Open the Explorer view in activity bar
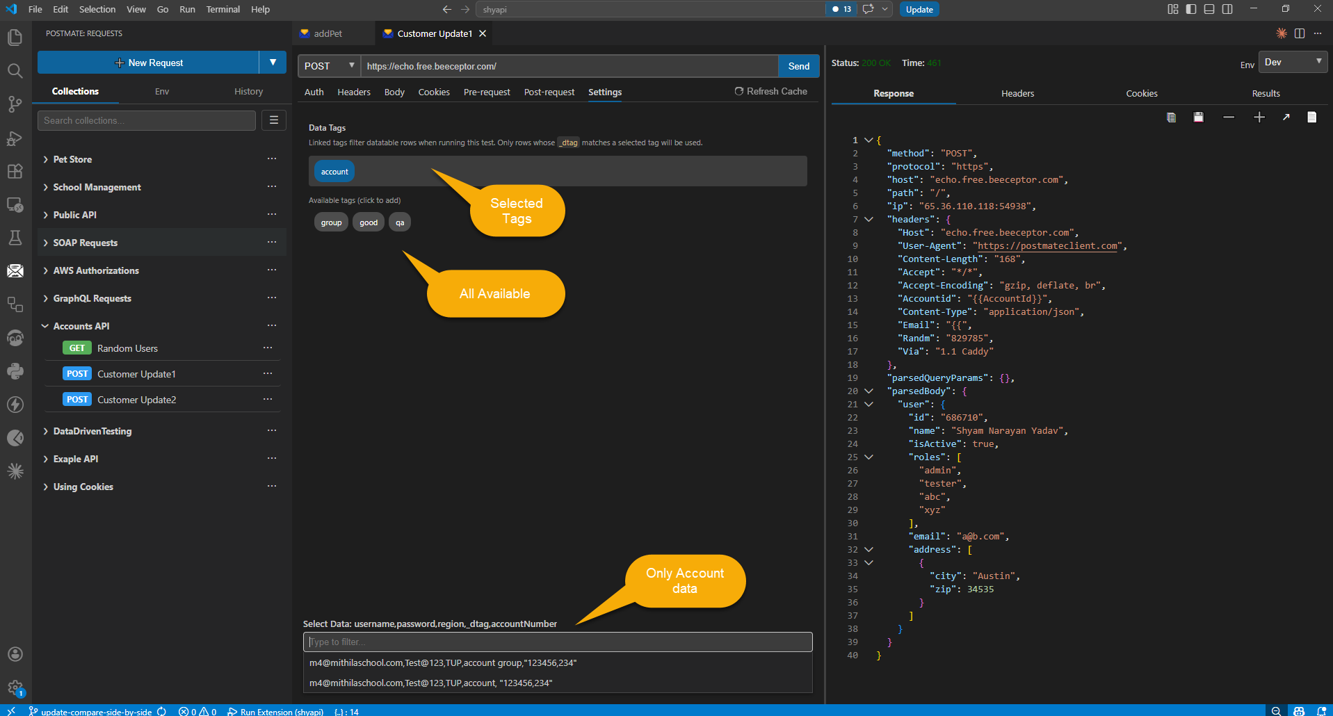The height and width of the screenshot is (716, 1333). 15,37
